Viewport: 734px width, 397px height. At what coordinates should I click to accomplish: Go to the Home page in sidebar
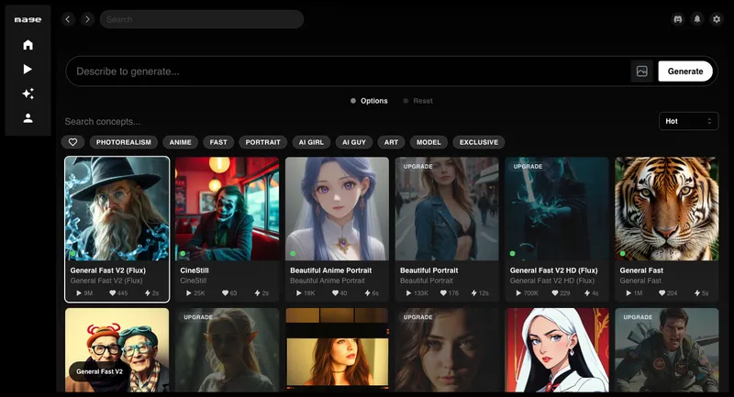(28, 44)
